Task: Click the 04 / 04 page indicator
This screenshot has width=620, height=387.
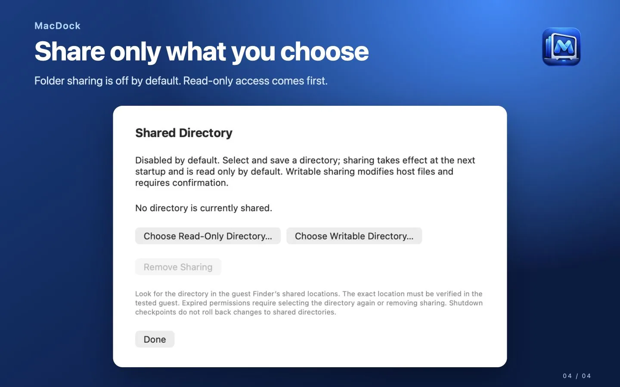Action: pyautogui.click(x=577, y=376)
